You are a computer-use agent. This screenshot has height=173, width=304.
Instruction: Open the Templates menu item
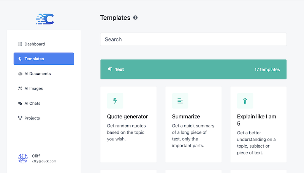44,59
